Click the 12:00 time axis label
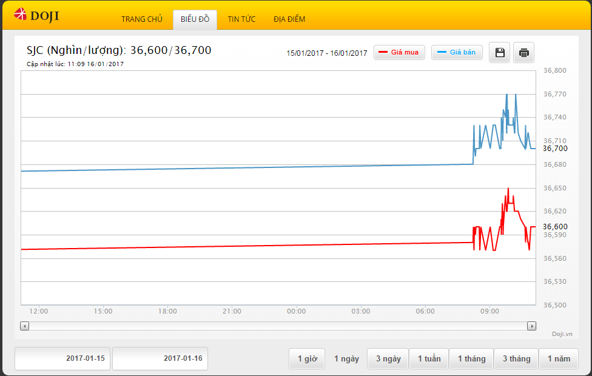 click(x=38, y=311)
